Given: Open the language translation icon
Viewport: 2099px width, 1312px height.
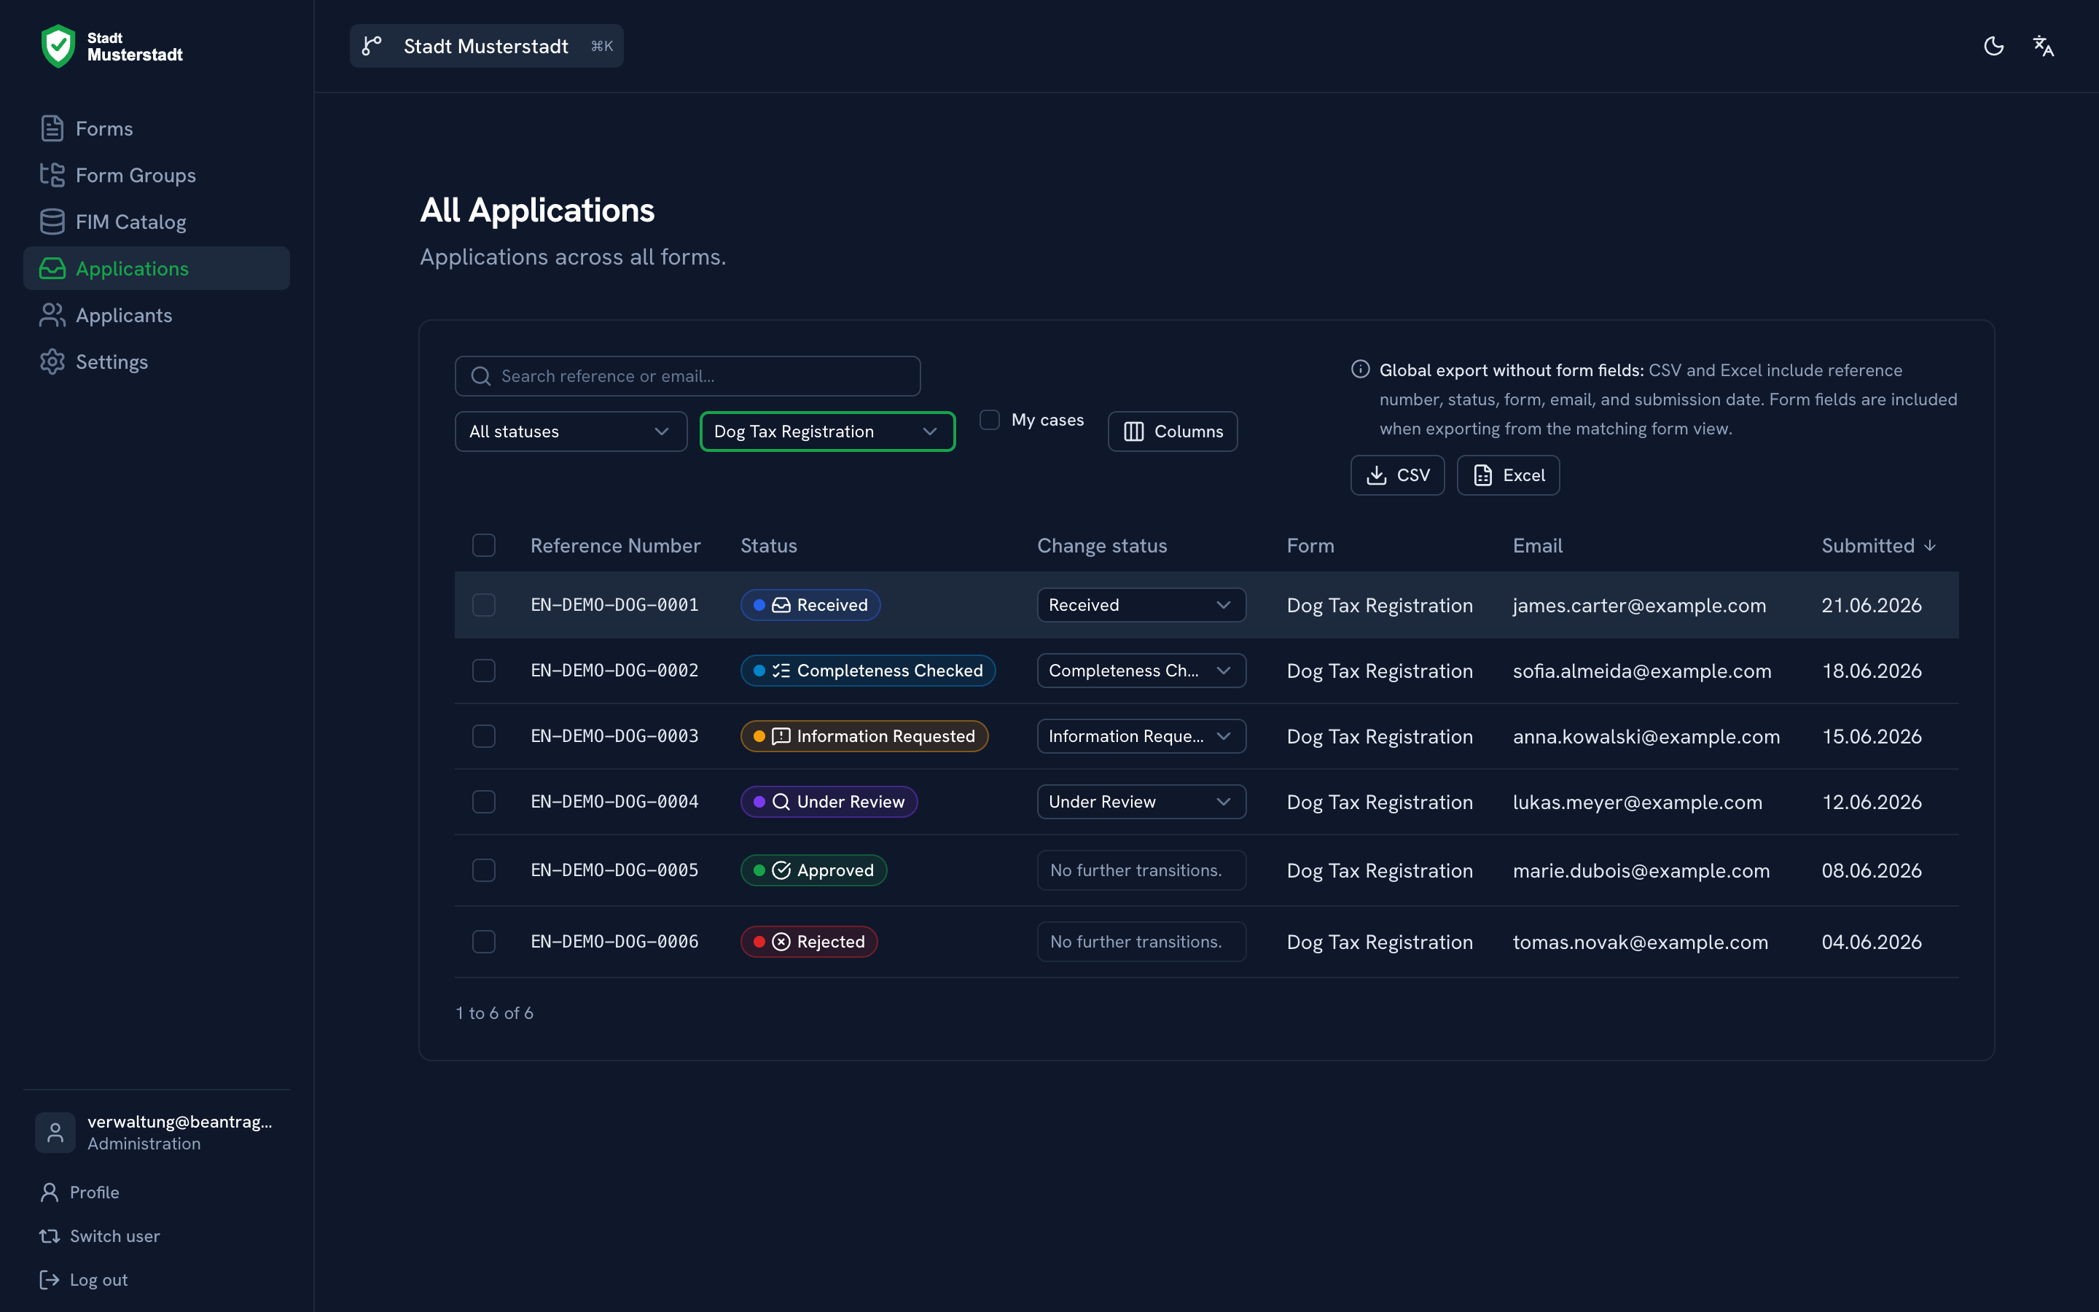Looking at the screenshot, I should [x=2043, y=46].
